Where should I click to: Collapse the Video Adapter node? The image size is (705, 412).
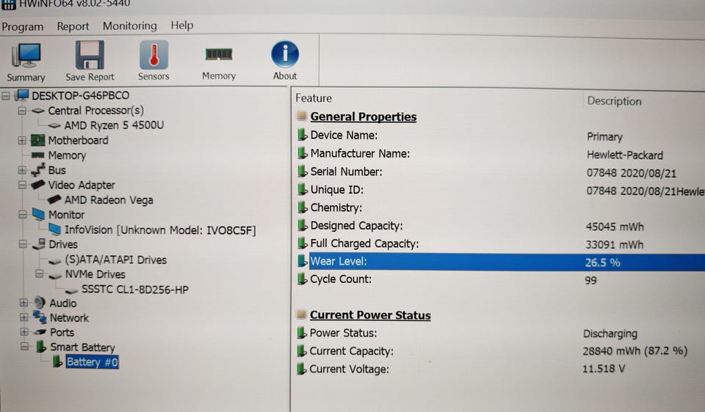tap(22, 185)
